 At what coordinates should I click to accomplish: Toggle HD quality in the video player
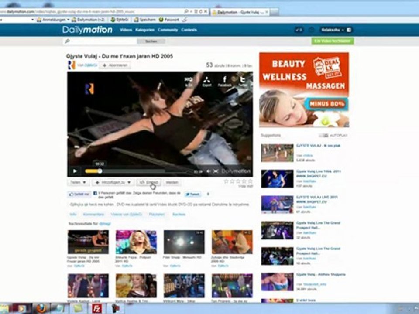[x=189, y=81]
